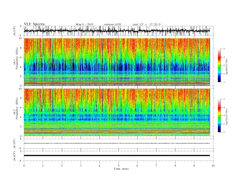Click the "10" tick on the time axis

click(213, 166)
